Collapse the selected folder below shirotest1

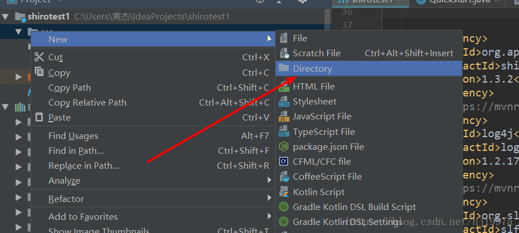point(18,32)
